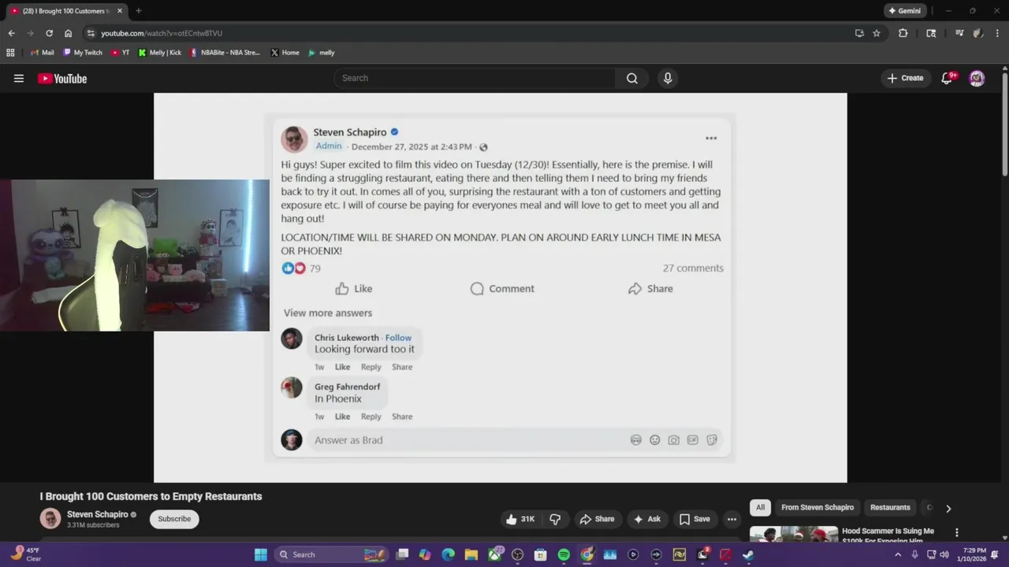Open the X Home bookmark
The height and width of the screenshot is (567, 1009).
click(285, 53)
